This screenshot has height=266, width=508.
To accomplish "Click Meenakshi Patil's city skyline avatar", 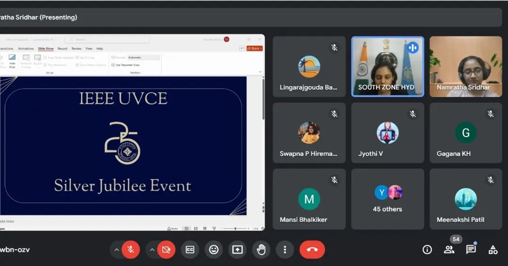I will 466,199.
